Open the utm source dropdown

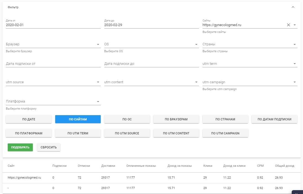[x=98, y=82]
